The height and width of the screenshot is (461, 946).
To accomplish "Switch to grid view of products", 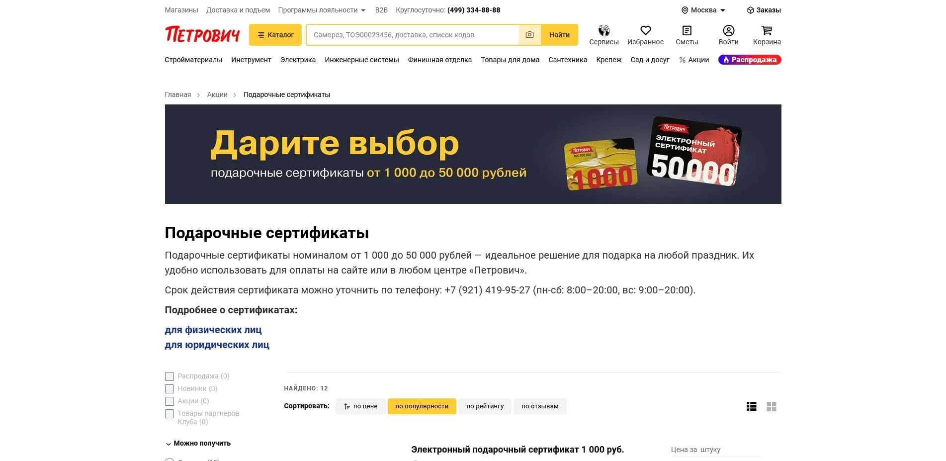I will 772,406.
